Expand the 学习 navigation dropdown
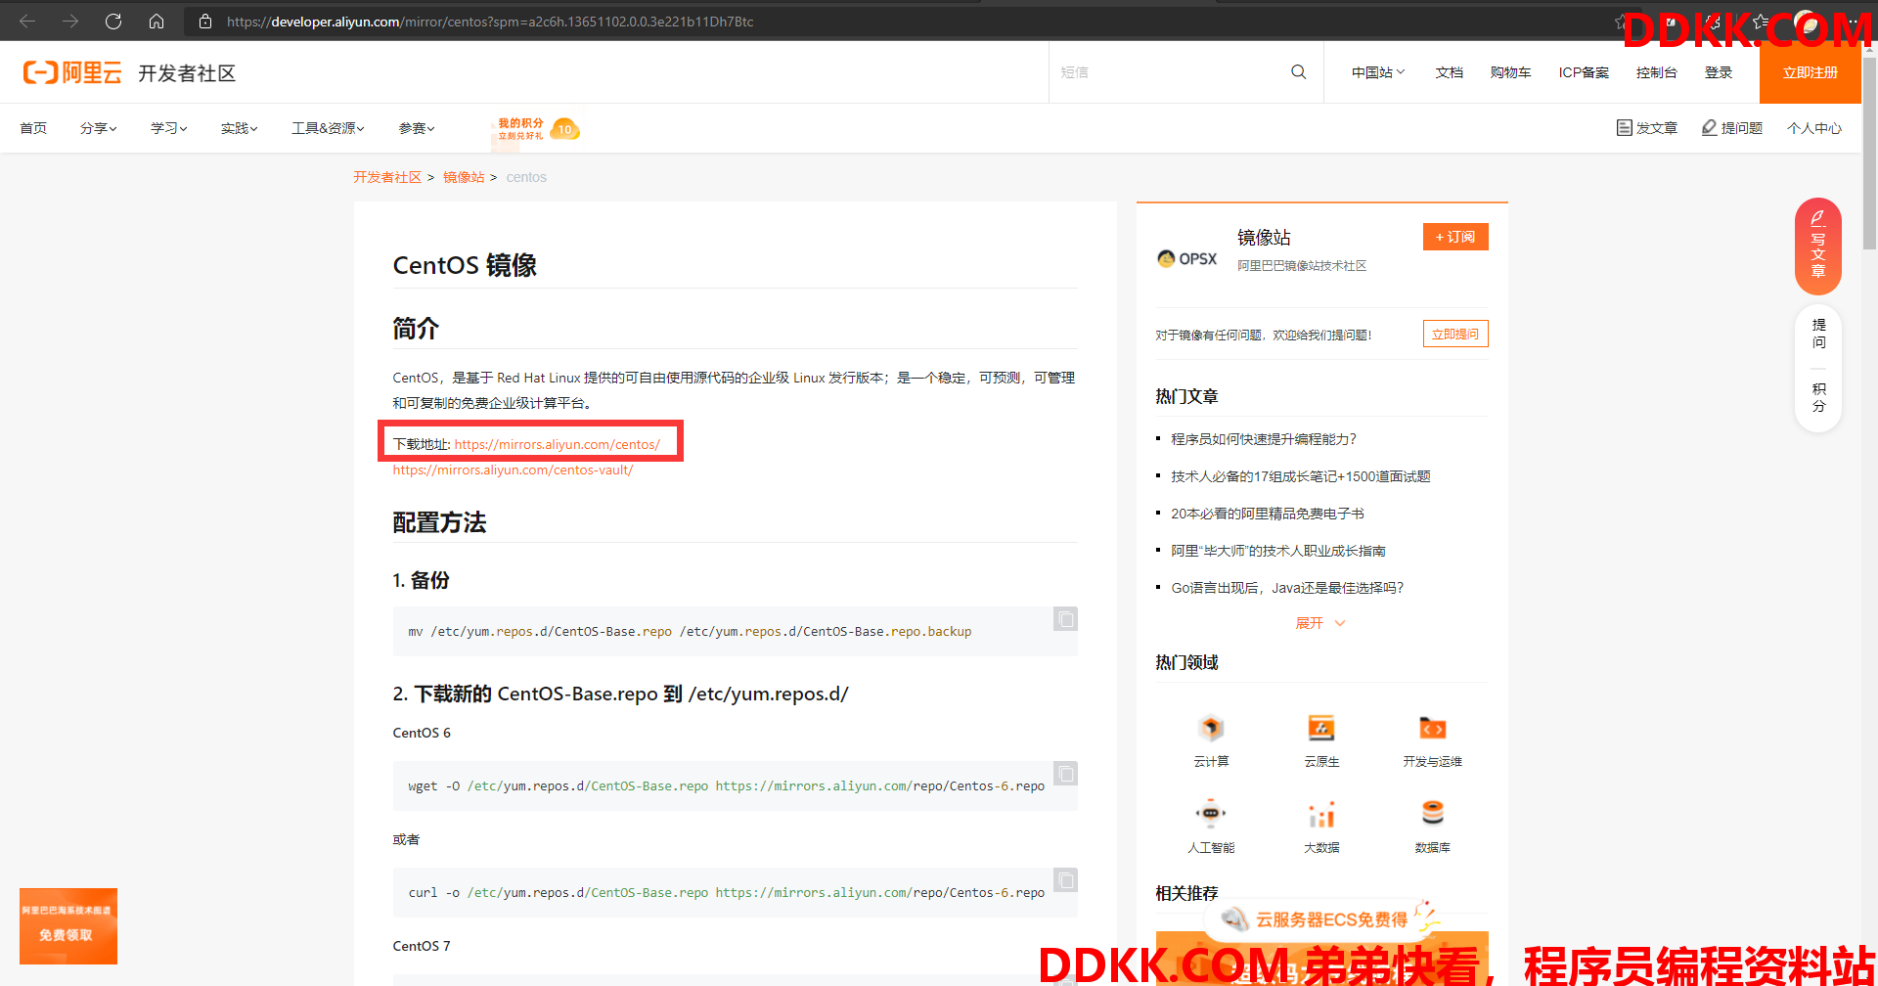 [169, 128]
